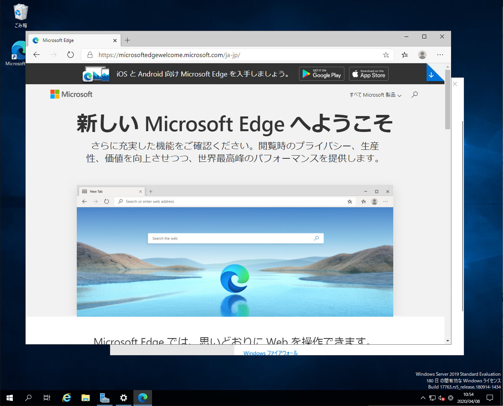This screenshot has height=406, width=503.
Task: Select the Microsoft Edge tab
Action: pos(75,40)
